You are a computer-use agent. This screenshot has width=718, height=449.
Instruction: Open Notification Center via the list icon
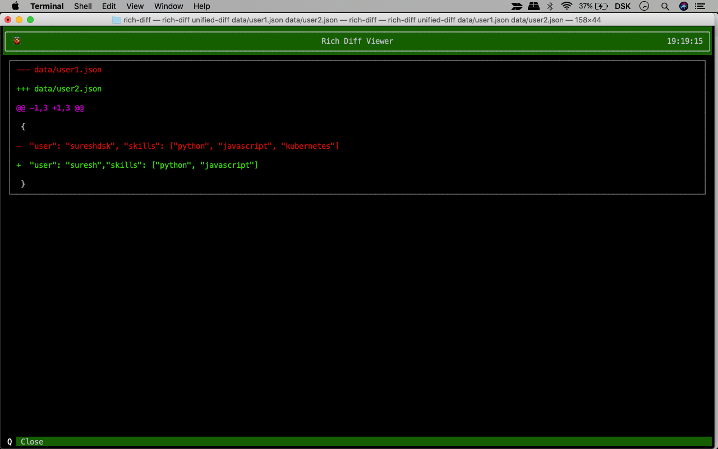(x=700, y=6)
